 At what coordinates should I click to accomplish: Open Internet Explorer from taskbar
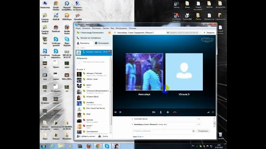point(52,146)
